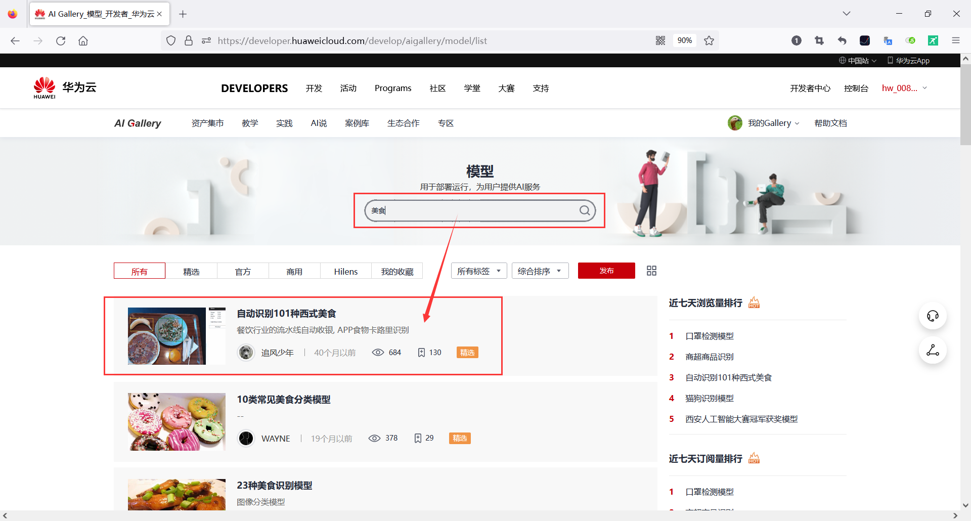Select the 案例库 navigation item
The width and height of the screenshot is (971, 521).
[x=357, y=123]
